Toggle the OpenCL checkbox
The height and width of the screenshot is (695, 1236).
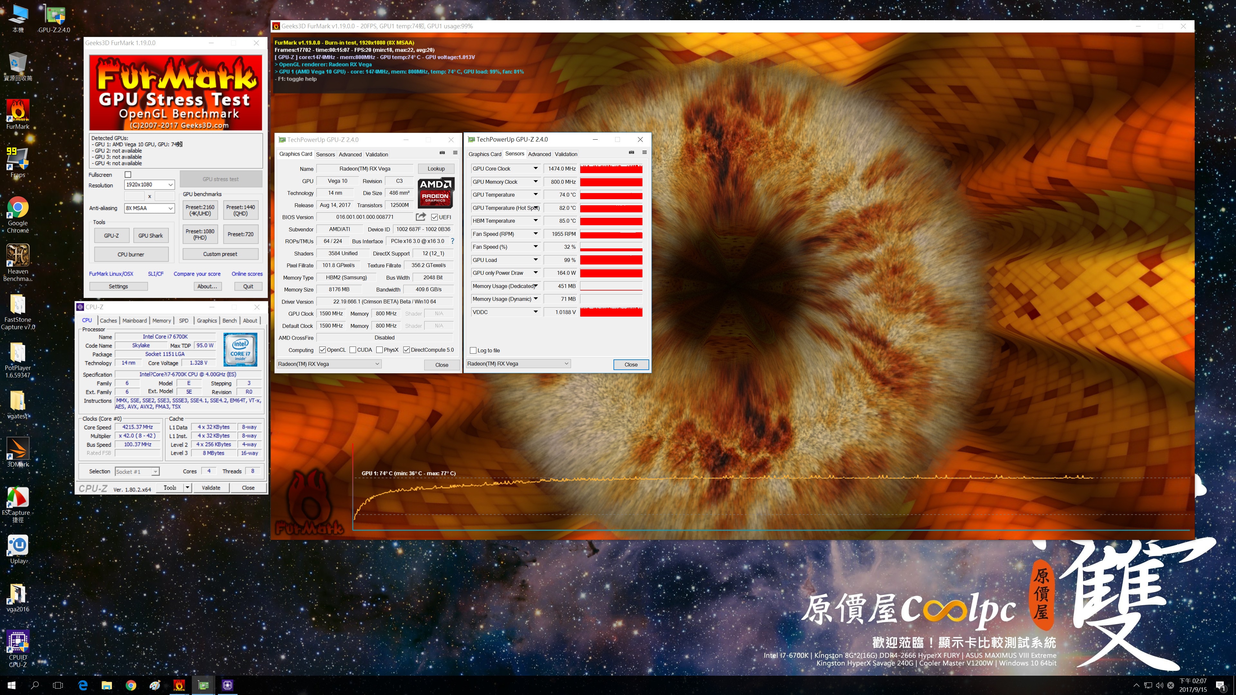point(323,350)
